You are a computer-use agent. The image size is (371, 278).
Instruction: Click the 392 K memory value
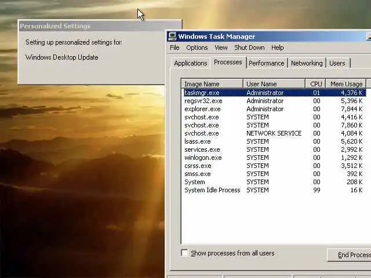(x=355, y=174)
